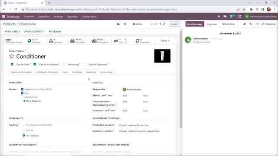This screenshot has height=156, width=278.
Task: Select tracking By Lots
Action: 24,130
